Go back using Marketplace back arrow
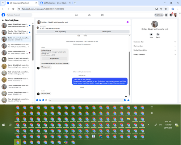Screen dimensions: 181x145 (x=3, y=20)
